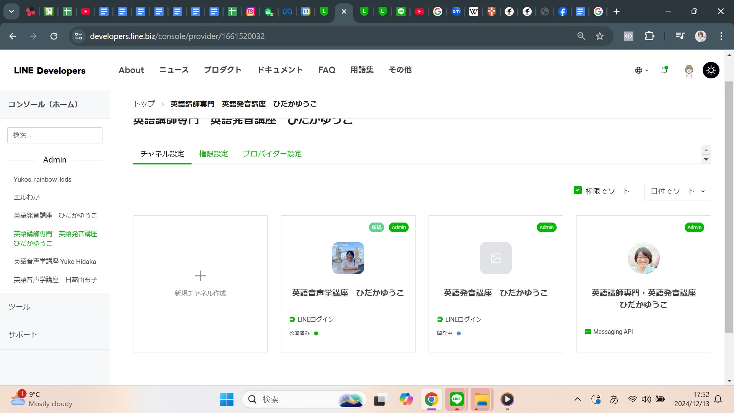Switch to the 権限設定 tab
734x413 pixels.
pos(214,154)
